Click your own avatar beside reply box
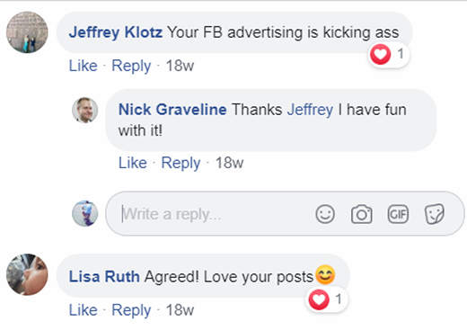Screen dimensions: 467x330 85,213
